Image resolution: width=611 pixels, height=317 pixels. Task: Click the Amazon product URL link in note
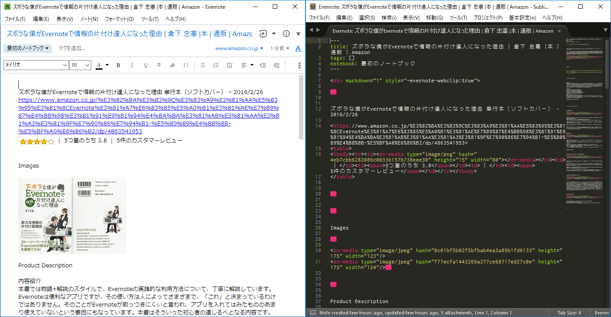[148, 115]
